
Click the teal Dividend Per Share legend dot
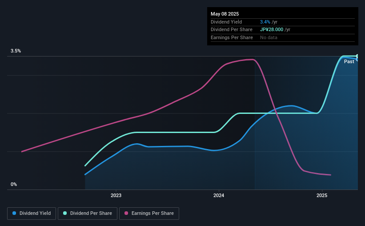(65, 213)
